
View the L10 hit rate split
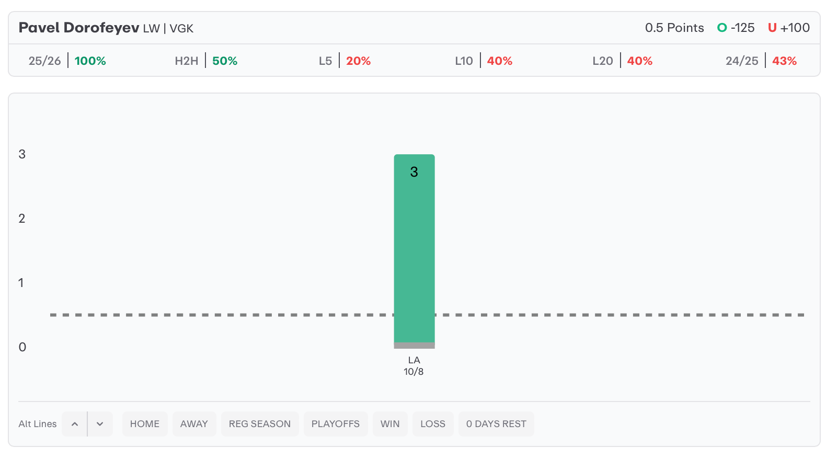pos(483,61)
